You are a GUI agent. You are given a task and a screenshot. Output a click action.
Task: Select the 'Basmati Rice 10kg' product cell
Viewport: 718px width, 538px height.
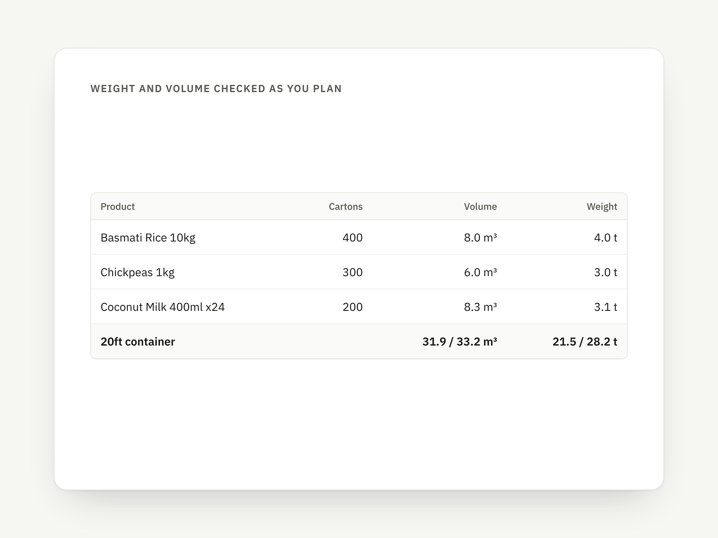(148, 238)
